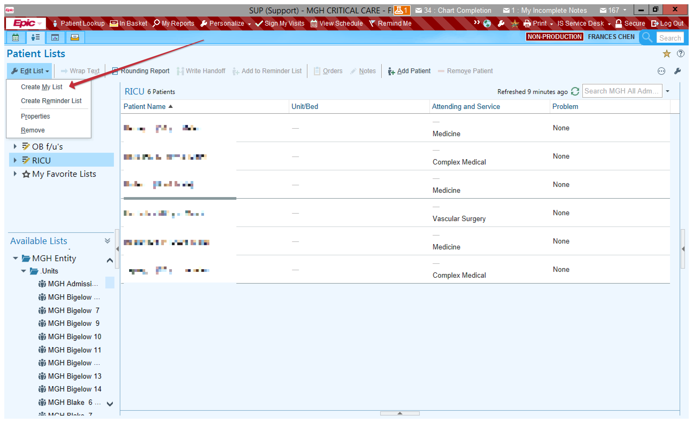Open the help question mark icon
Screen dimensions: 693x423
(x=680, y=54)
